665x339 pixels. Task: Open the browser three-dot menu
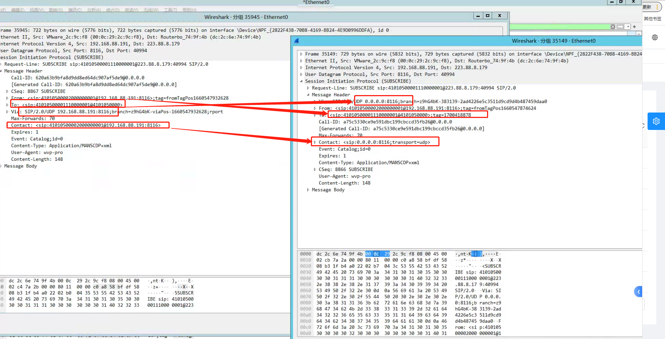(657, 7)
